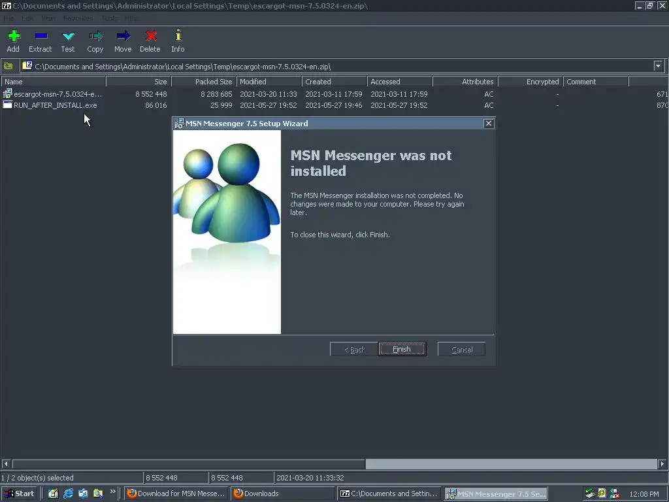The height and width of the screenshot is (502, 669).
Task: Open the Start menu
Action: (19, 494)
